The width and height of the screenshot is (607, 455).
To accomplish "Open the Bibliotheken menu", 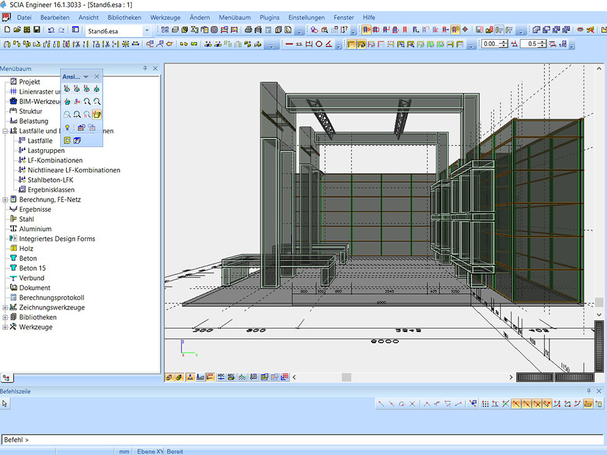I will click(x=125, y=18).
